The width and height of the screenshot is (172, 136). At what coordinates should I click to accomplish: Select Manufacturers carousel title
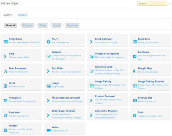[66, 98]
